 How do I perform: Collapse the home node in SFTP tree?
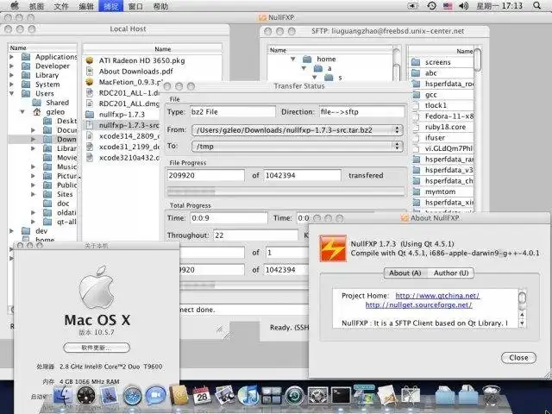point(292,59)
